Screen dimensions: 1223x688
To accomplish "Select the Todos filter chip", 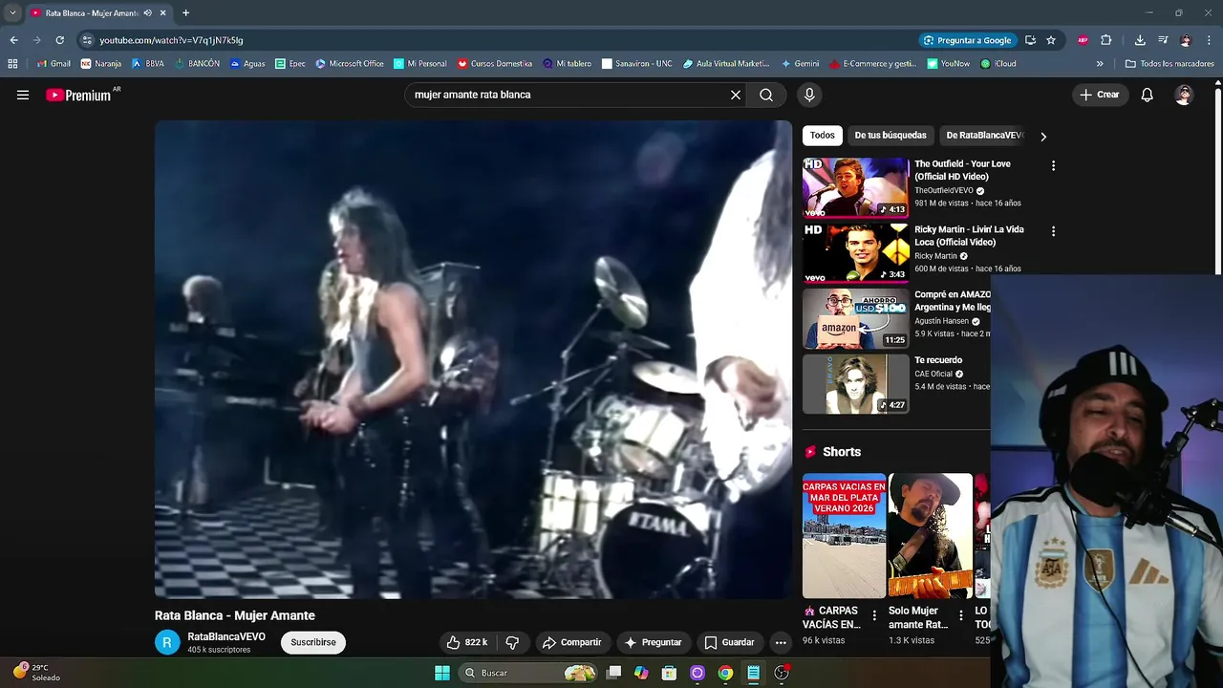I will 823,136.
